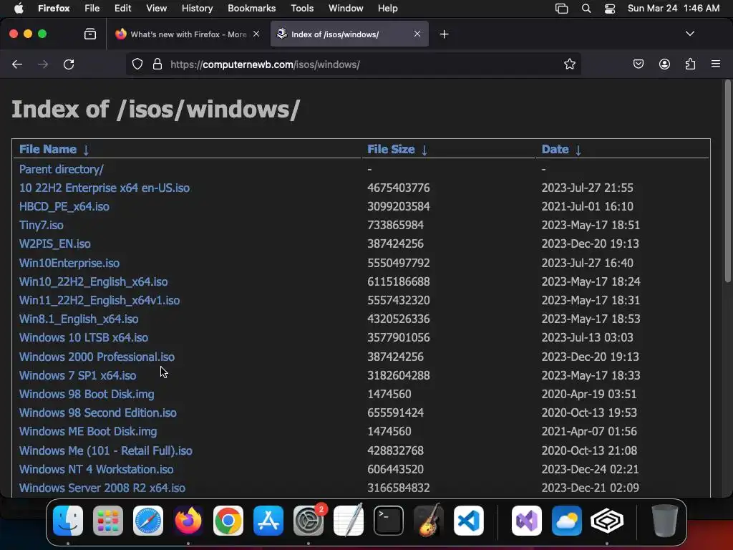
Task: Open Google Chrome from the Dock
Action: [x=228, y=521]
